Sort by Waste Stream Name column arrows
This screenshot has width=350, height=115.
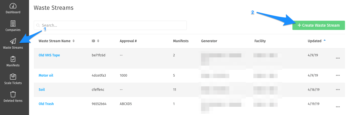[74, 41]
